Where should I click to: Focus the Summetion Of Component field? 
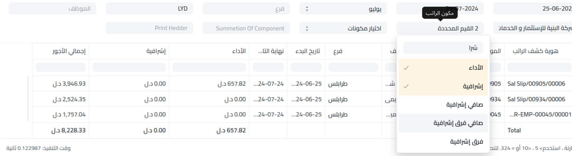pos(246,28)
